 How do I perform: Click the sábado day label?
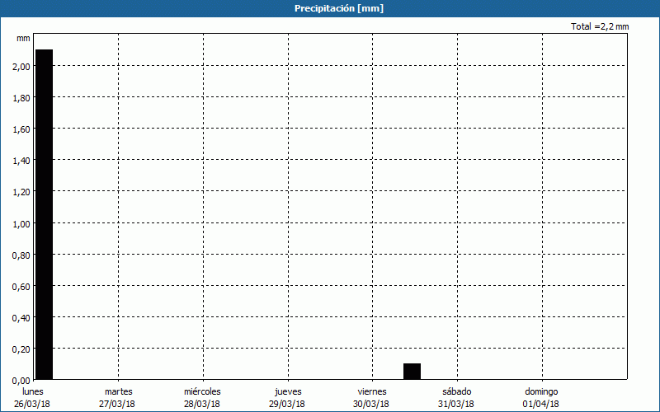tap(456, 391)
